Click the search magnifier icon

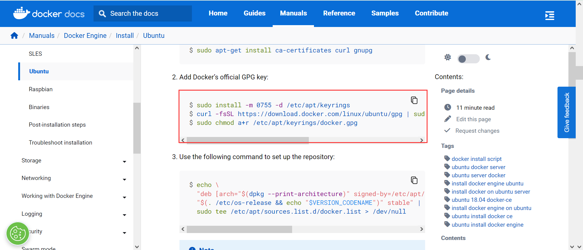pos(102,14)
